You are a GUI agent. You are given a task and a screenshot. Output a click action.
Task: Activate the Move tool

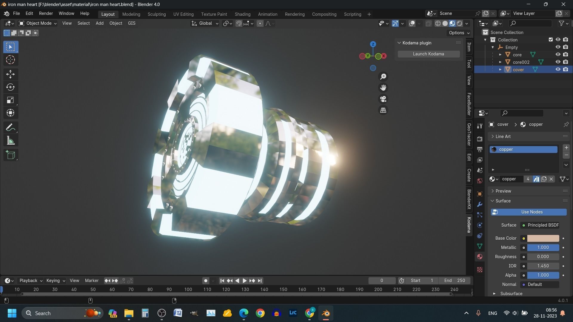10,74
